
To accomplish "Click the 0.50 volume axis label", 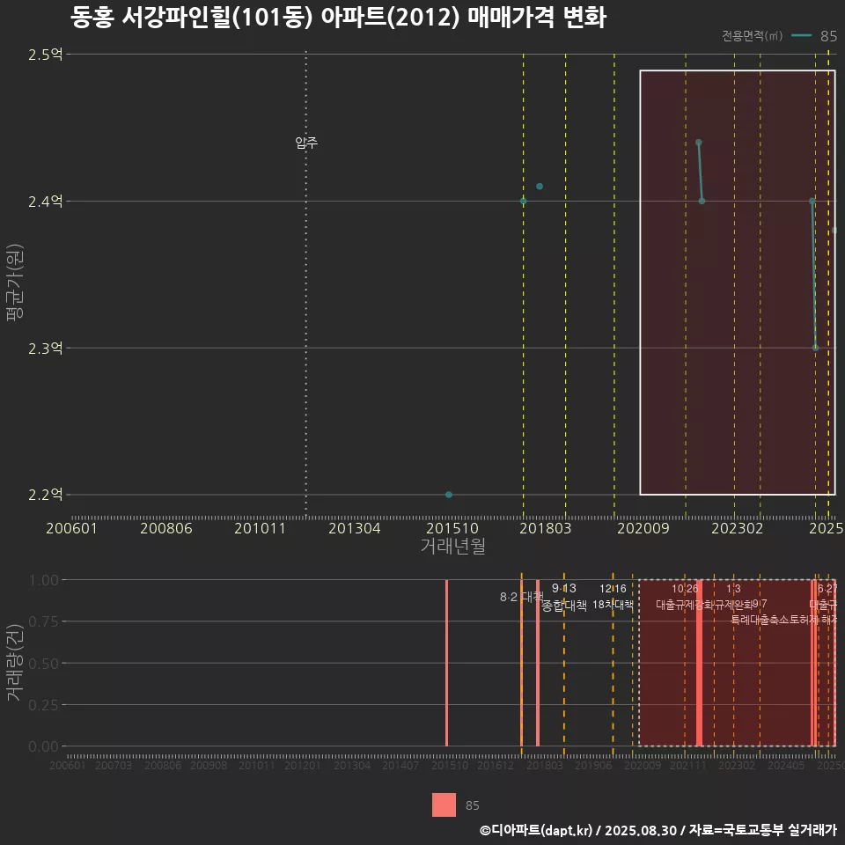I will [43, 664].
